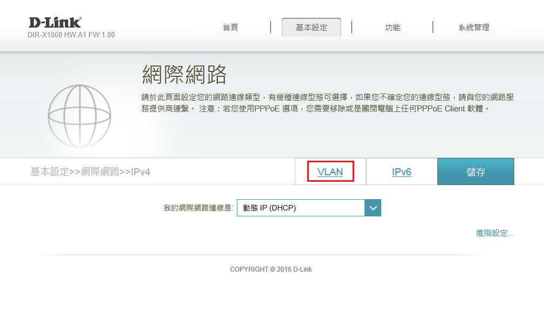Expand the 進階設定... advanced settings
This screenshot has height=323, width=544.
(x=495, y=233)
